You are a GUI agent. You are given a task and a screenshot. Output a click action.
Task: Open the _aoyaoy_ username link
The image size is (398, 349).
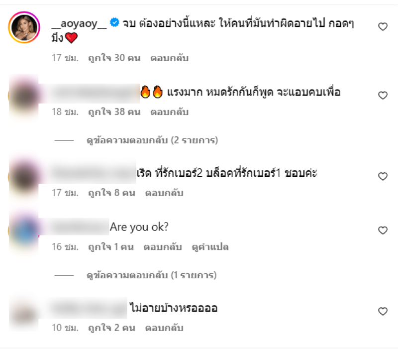(x=79, y=23)
